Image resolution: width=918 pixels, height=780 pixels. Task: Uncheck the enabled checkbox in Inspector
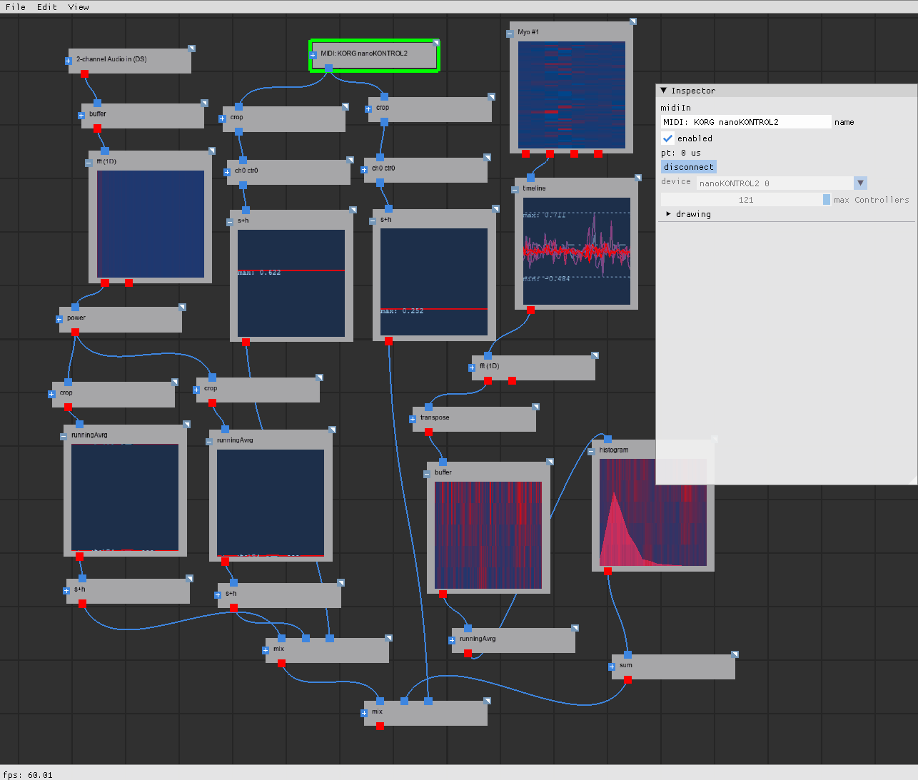tap(667, 138)
